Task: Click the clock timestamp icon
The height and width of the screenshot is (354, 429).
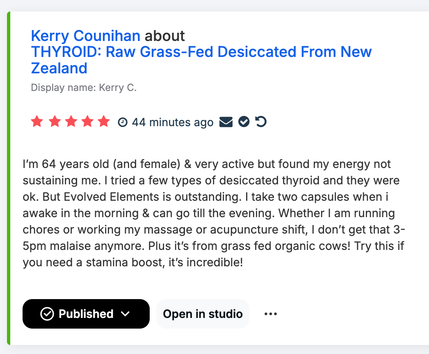Action: (x=122, y=122)
